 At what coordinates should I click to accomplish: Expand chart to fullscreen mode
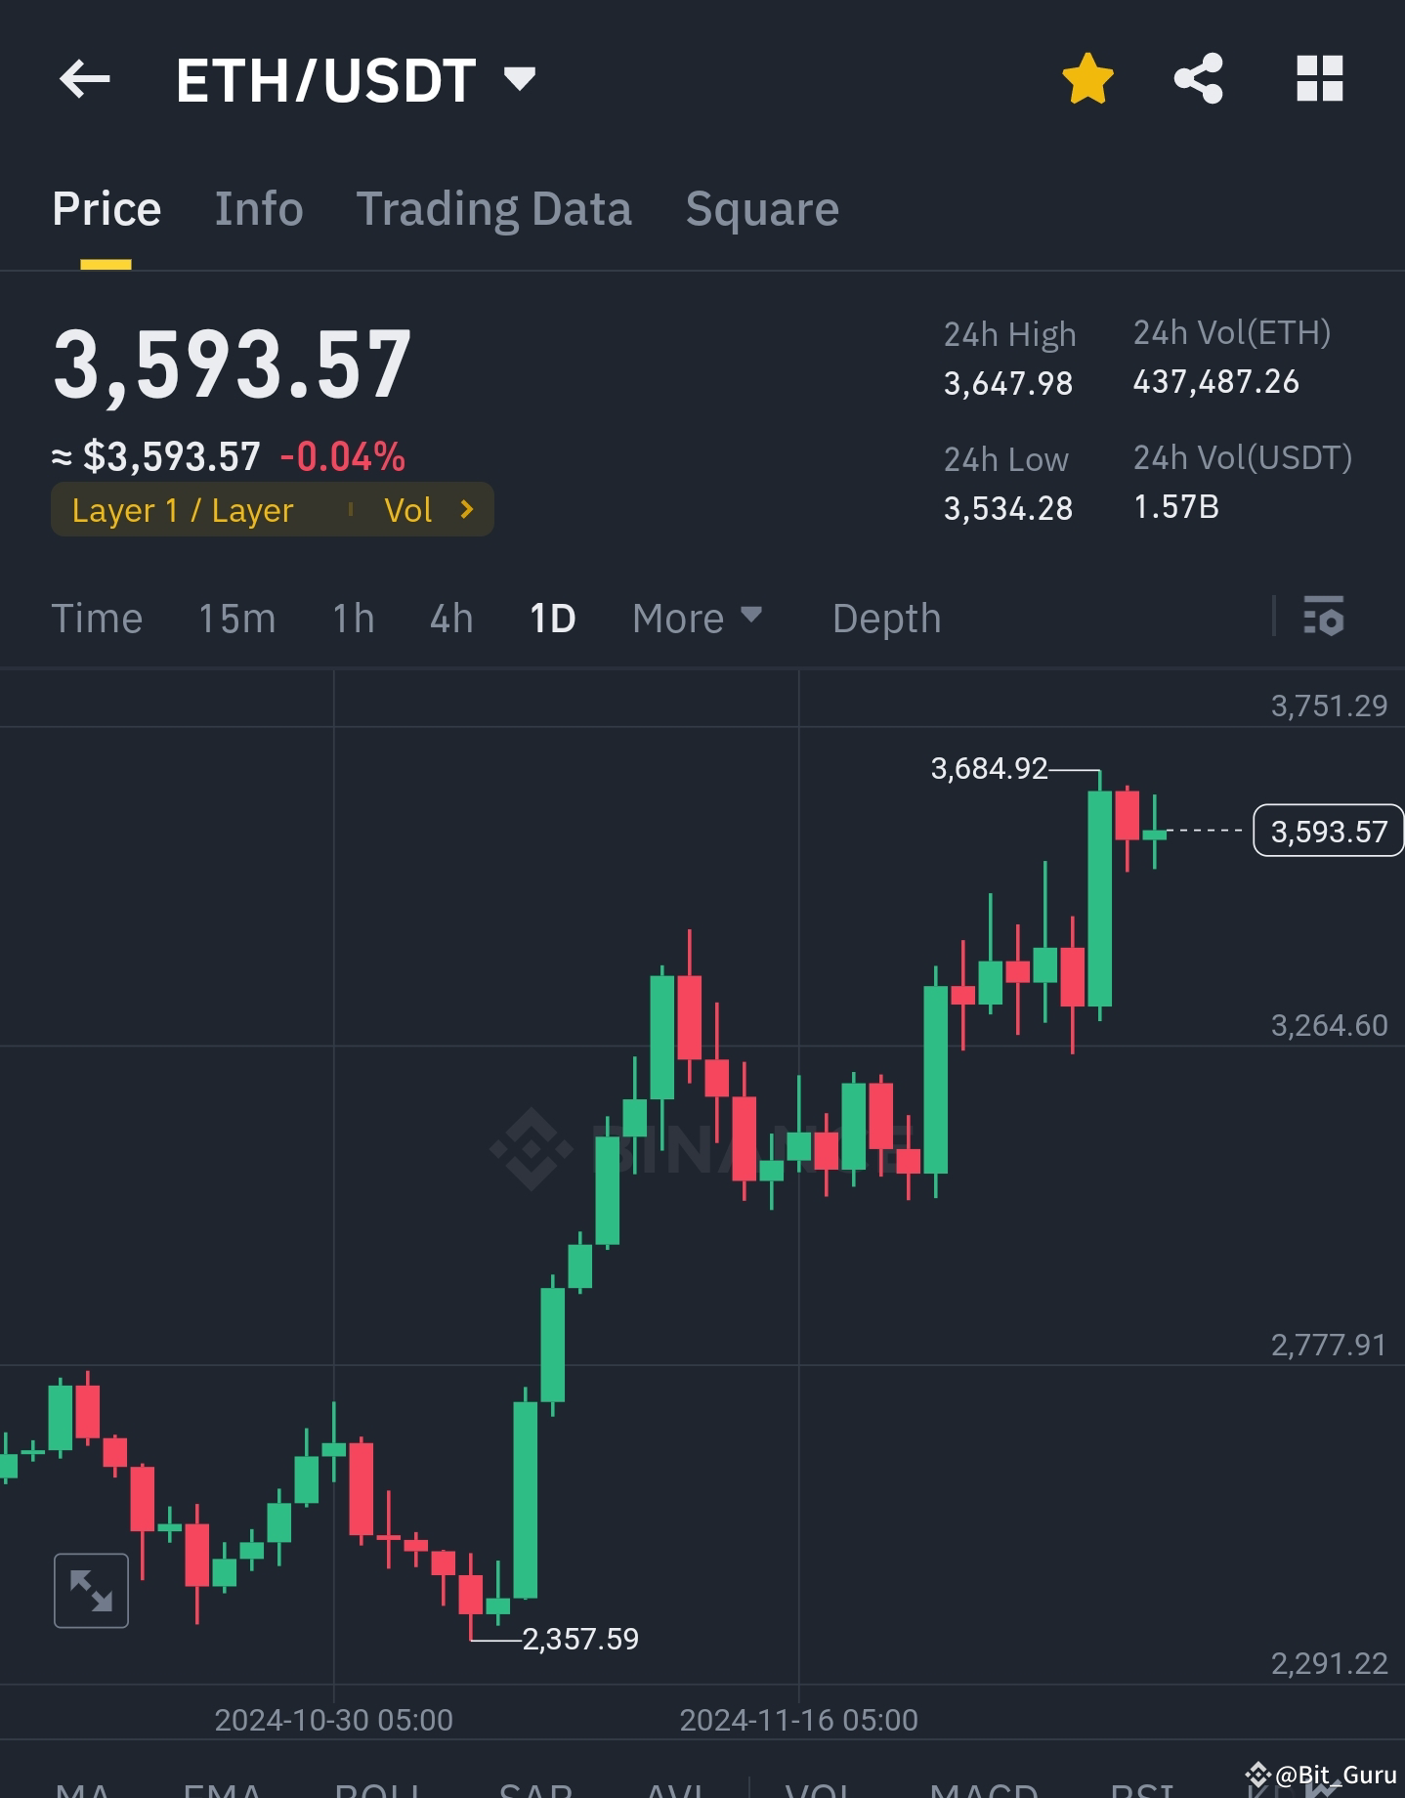point(91,1589)
